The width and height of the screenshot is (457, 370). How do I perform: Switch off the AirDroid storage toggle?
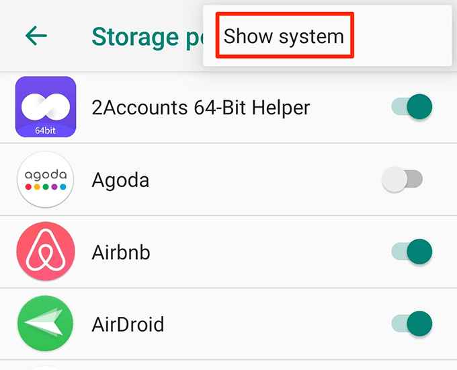click(411, 324)
